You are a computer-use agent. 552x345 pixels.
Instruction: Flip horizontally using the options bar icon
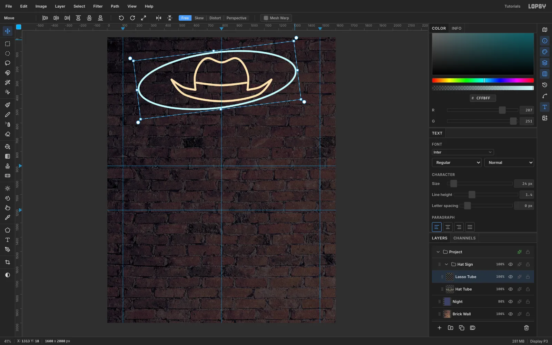click(159, 18)
